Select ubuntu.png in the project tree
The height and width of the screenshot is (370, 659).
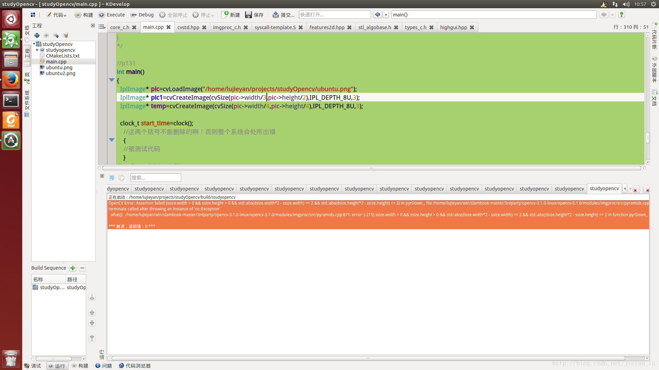pos(59,67)
